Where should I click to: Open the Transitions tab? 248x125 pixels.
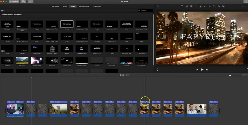click(97, 7)
